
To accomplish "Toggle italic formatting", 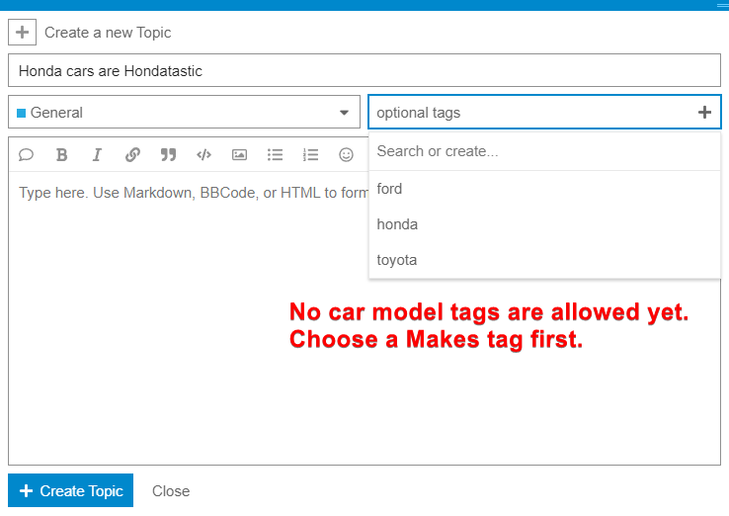I will coord(97,154).
